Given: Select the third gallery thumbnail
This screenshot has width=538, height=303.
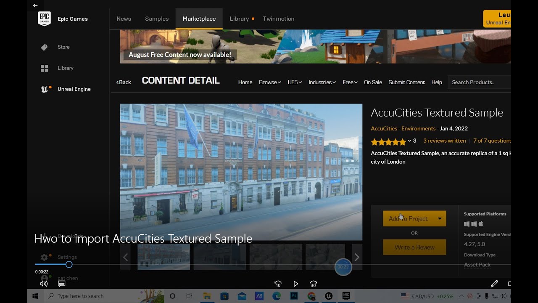Looking at the screenshot, I should 276,257.
